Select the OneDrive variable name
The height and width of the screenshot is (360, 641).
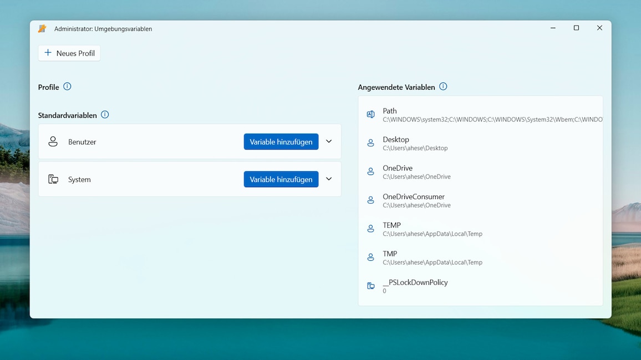point(398,168)
